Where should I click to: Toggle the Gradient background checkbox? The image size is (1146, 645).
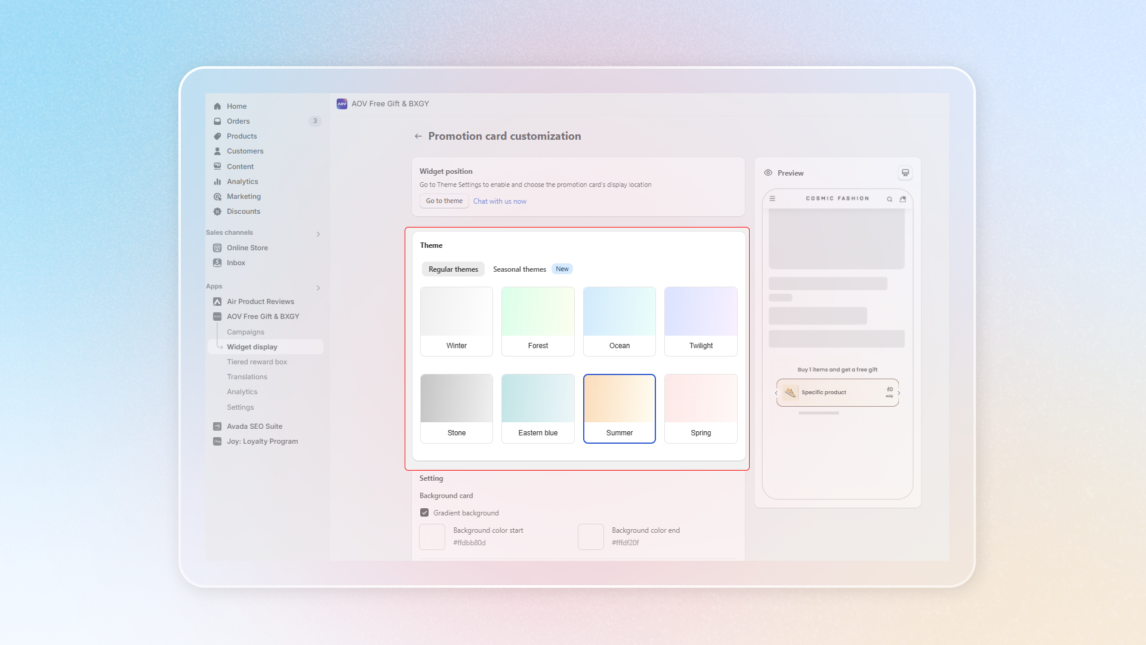pos(424,512)
